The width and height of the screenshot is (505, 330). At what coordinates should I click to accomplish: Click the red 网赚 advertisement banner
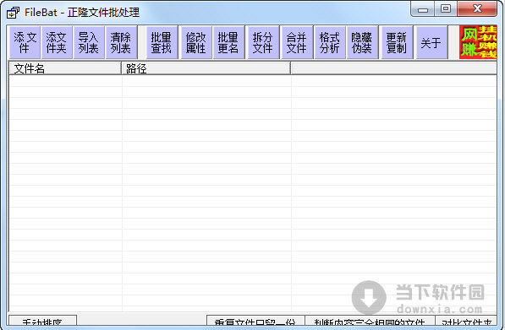[x=478, y=42]
